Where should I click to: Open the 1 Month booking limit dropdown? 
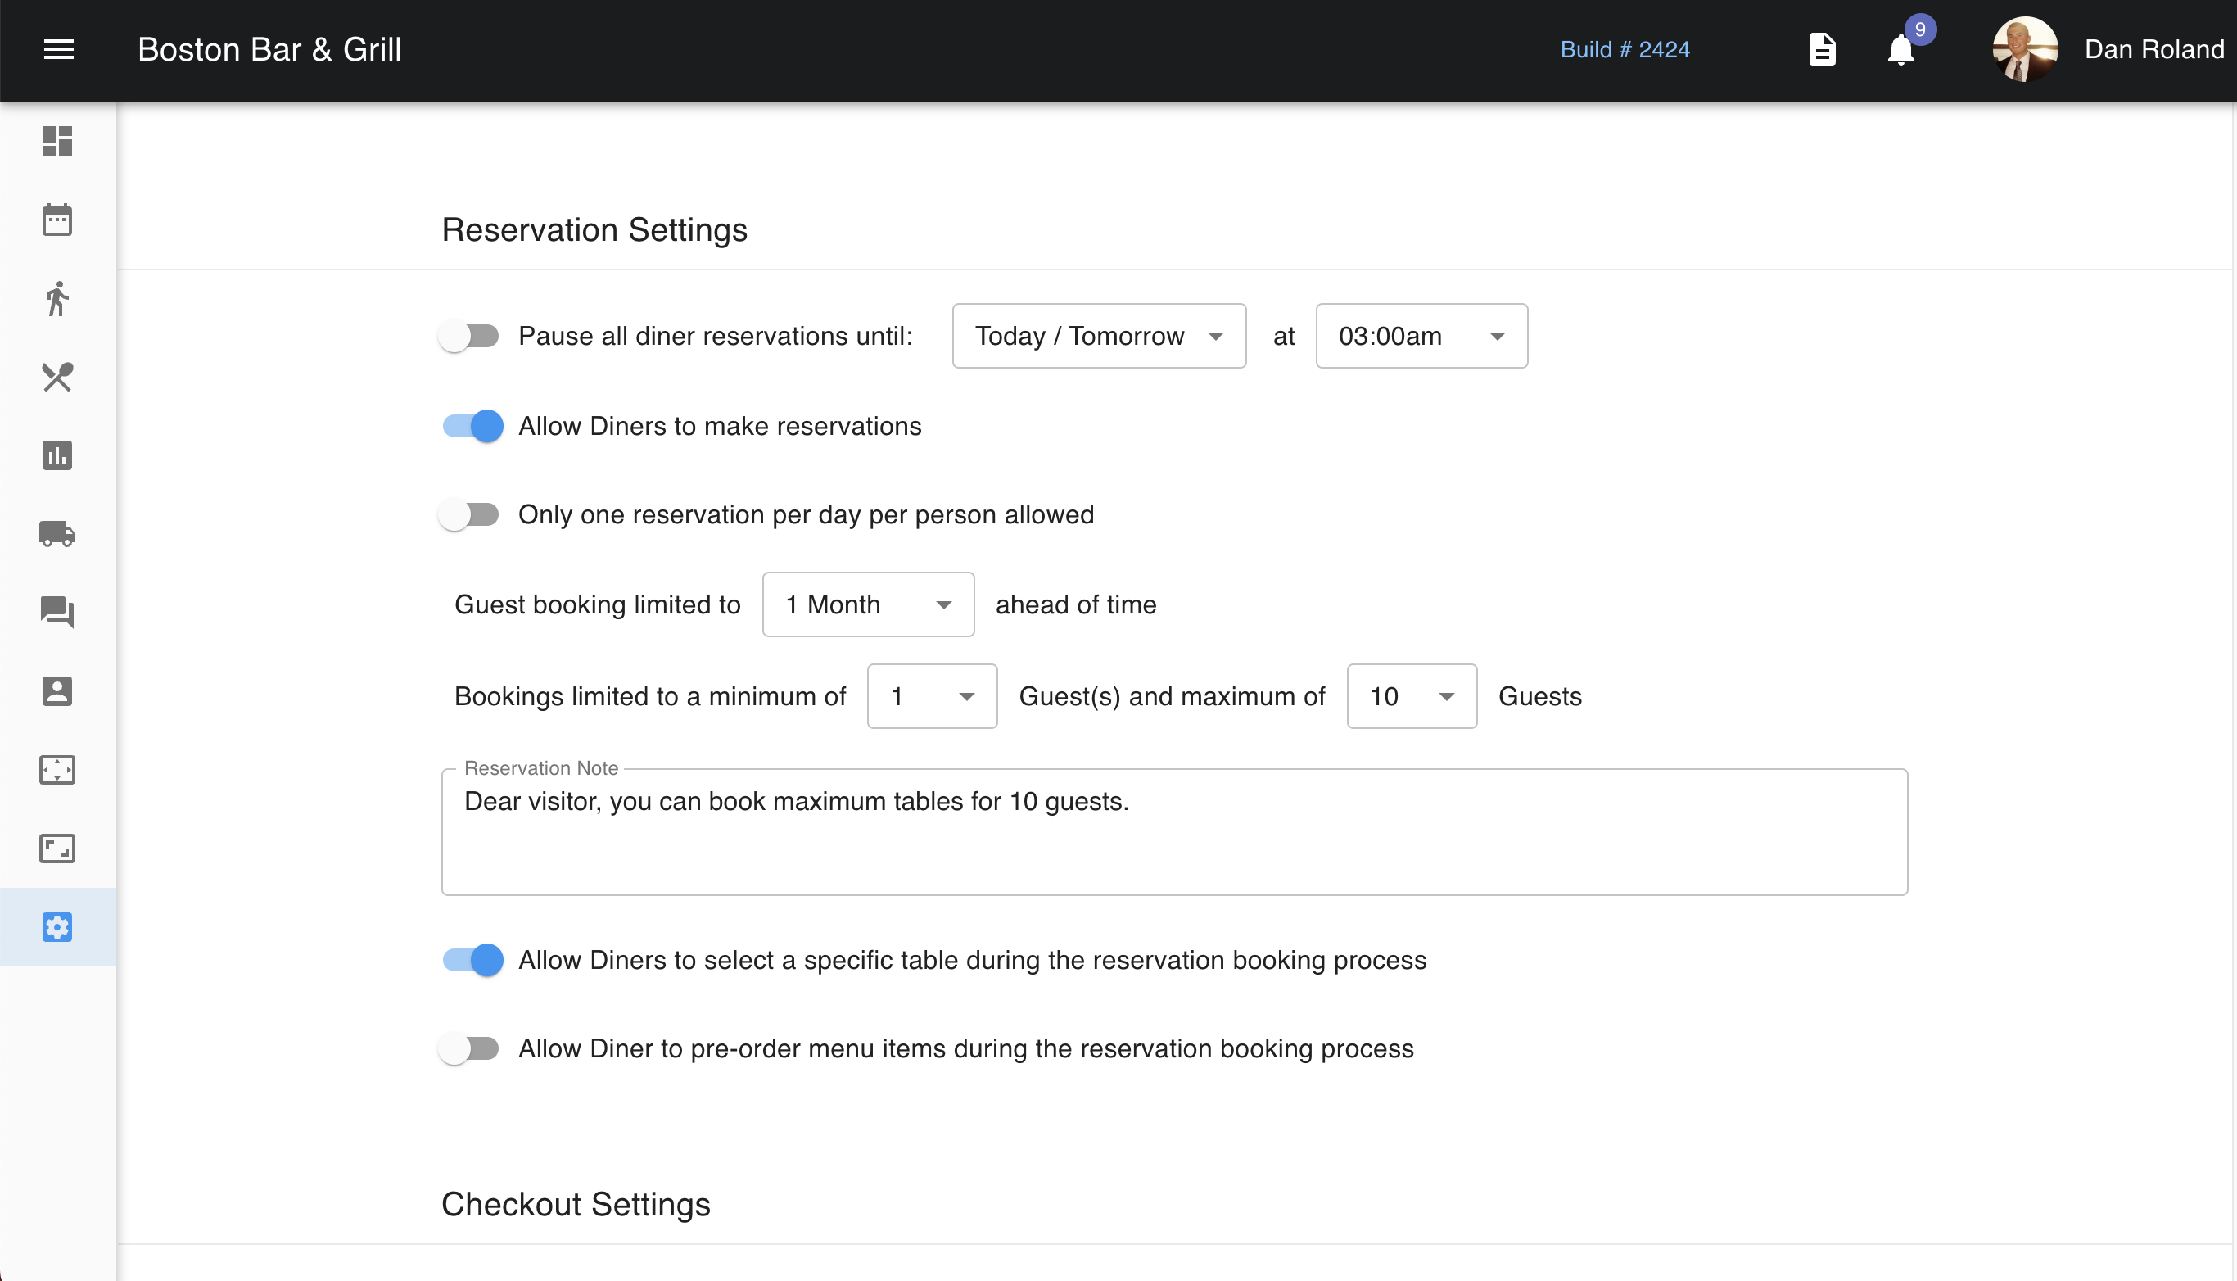(x=868, y=604)
